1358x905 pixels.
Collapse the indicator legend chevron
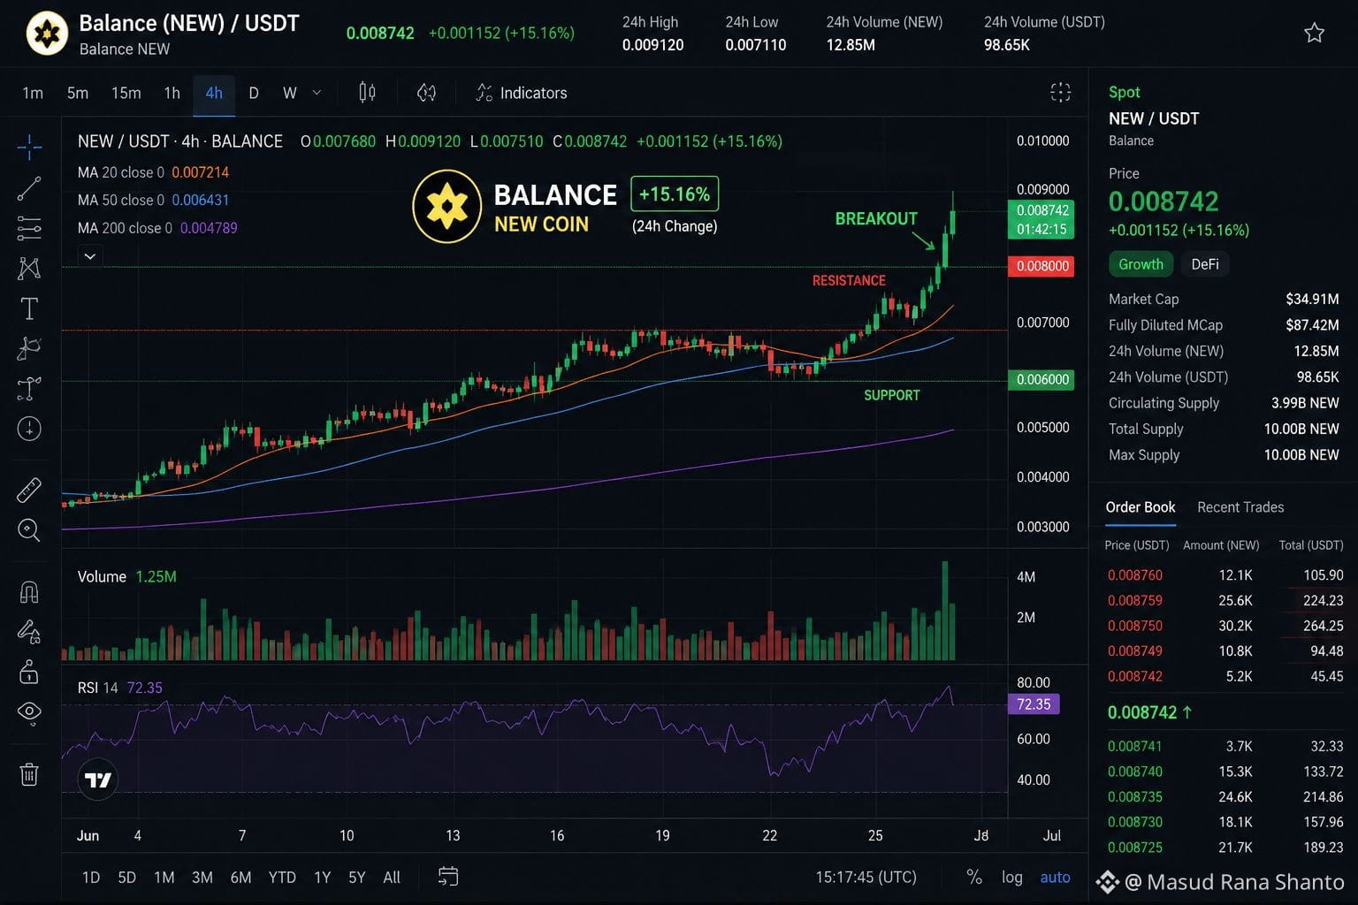tap(90, 256)
